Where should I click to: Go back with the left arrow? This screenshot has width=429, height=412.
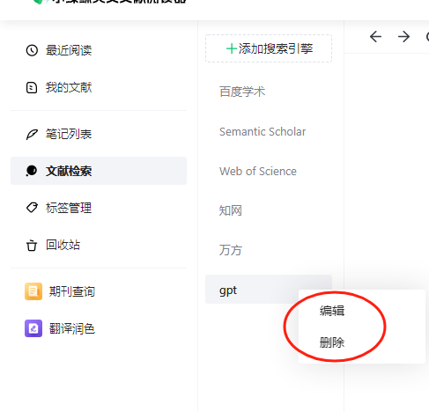click(x=375, y=37)
